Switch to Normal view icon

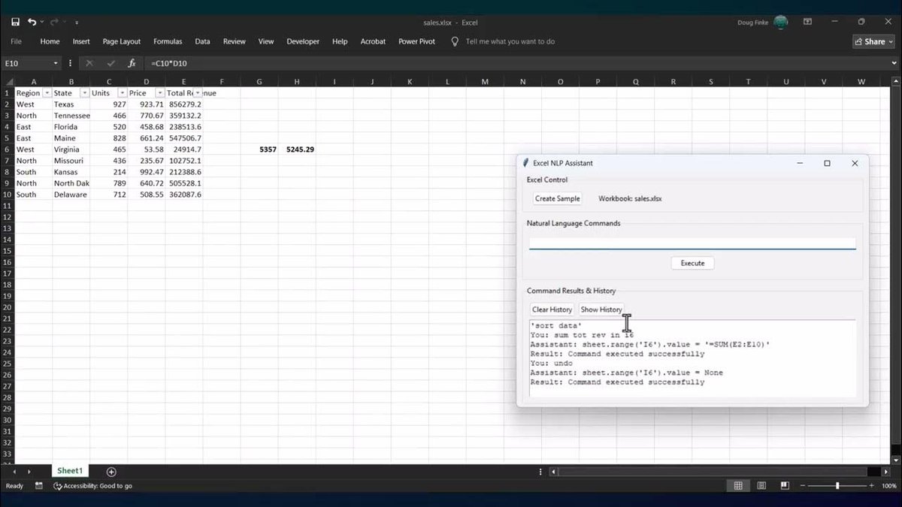point(738,486)
